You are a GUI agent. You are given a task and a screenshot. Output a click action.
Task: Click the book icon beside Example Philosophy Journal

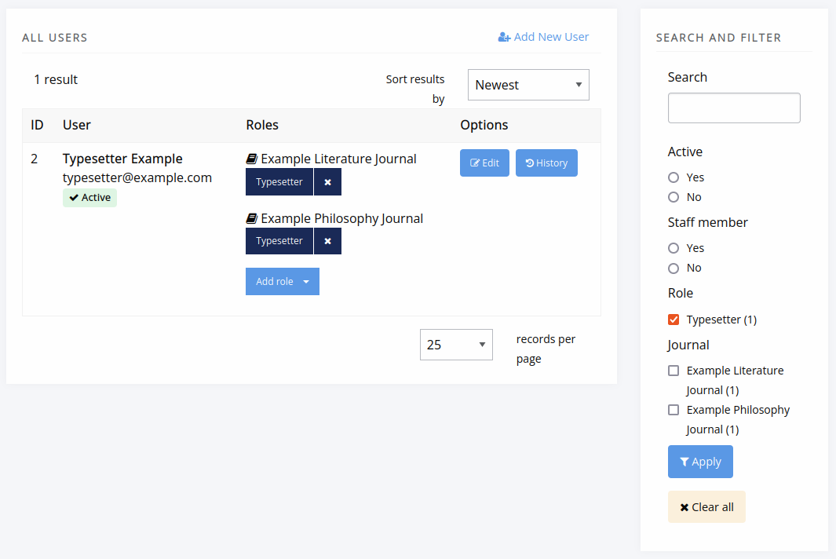(252, 219)
